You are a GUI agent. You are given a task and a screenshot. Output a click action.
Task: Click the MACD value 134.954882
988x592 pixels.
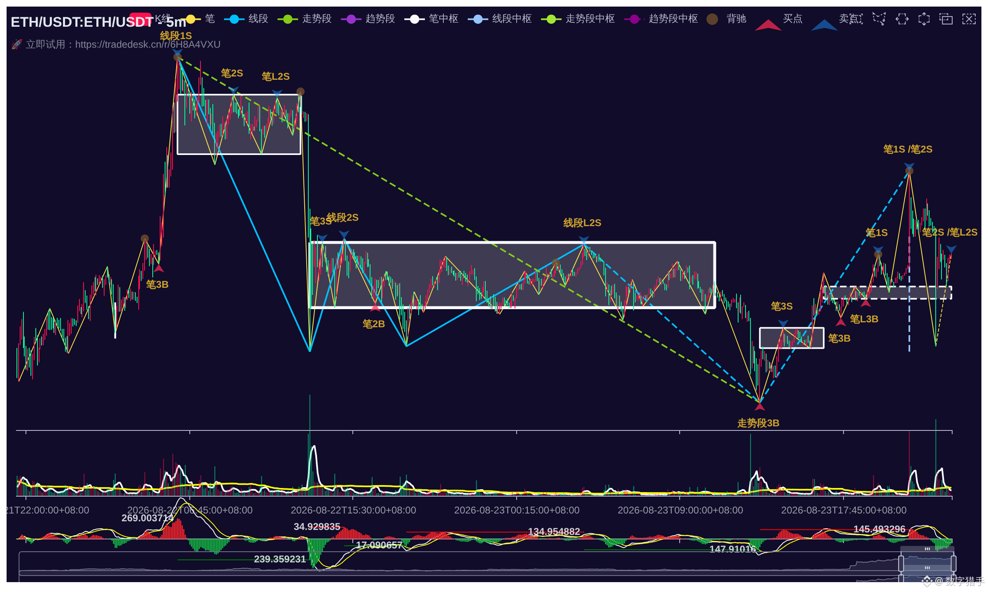coord(554,532)
